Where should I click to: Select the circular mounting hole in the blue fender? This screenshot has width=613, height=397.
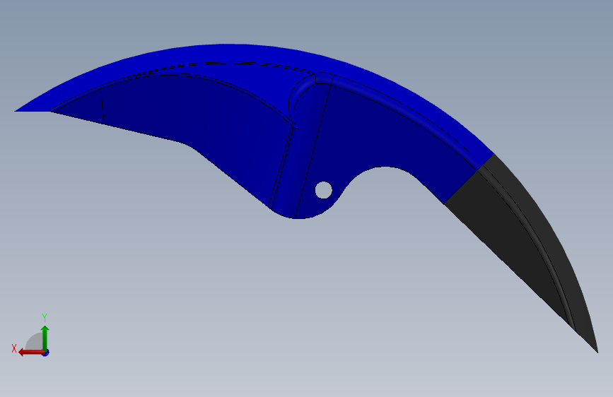tap(324, 190)
